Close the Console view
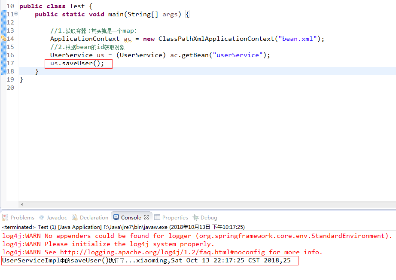This screenshot has height=280, width=396. (x=146, y=217)
